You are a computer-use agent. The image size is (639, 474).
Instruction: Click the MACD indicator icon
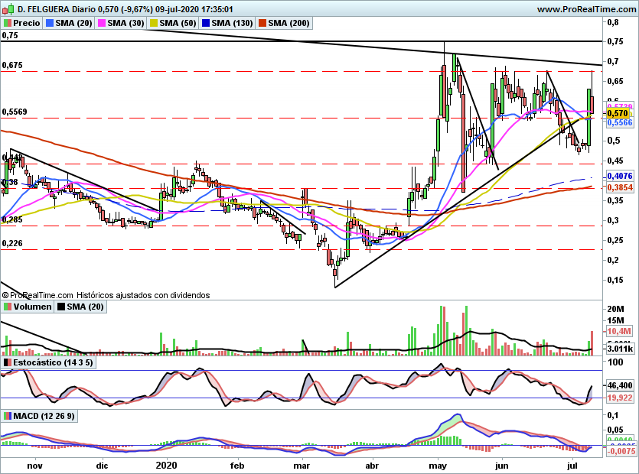click(x=8, y=416)
